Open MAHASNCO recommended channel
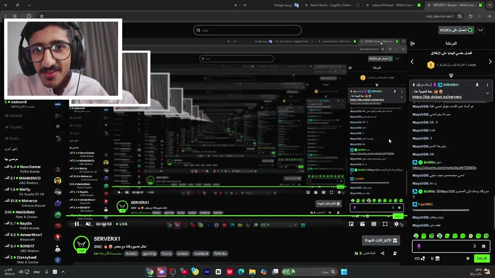This screenshot has height=278, width=495. [33, 180]
